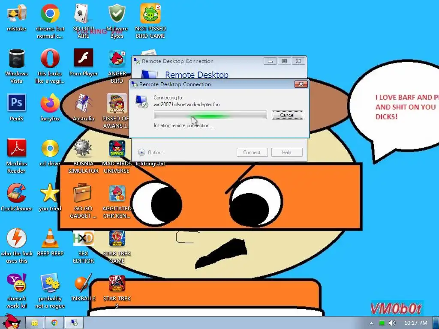Open the Adobe Reader 'Morbius Reader' icon

17,148
